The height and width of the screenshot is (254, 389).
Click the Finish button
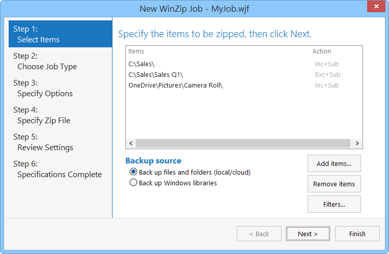tap(357, 234)
